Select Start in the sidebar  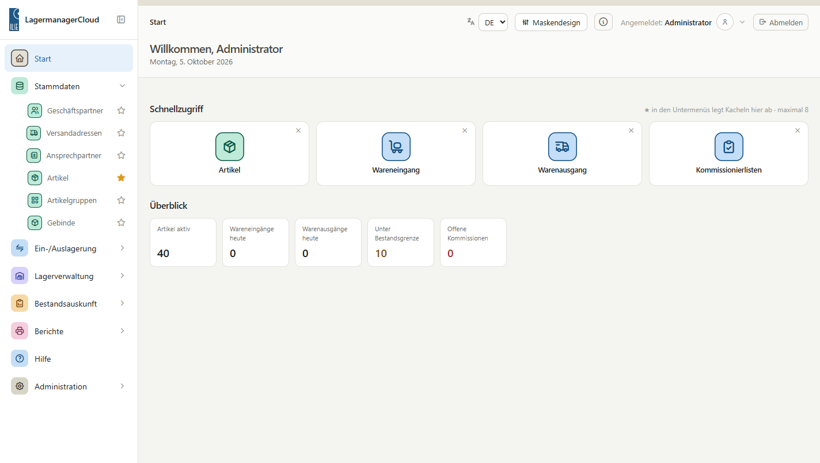pyautogui.click(x=69, y=58)
